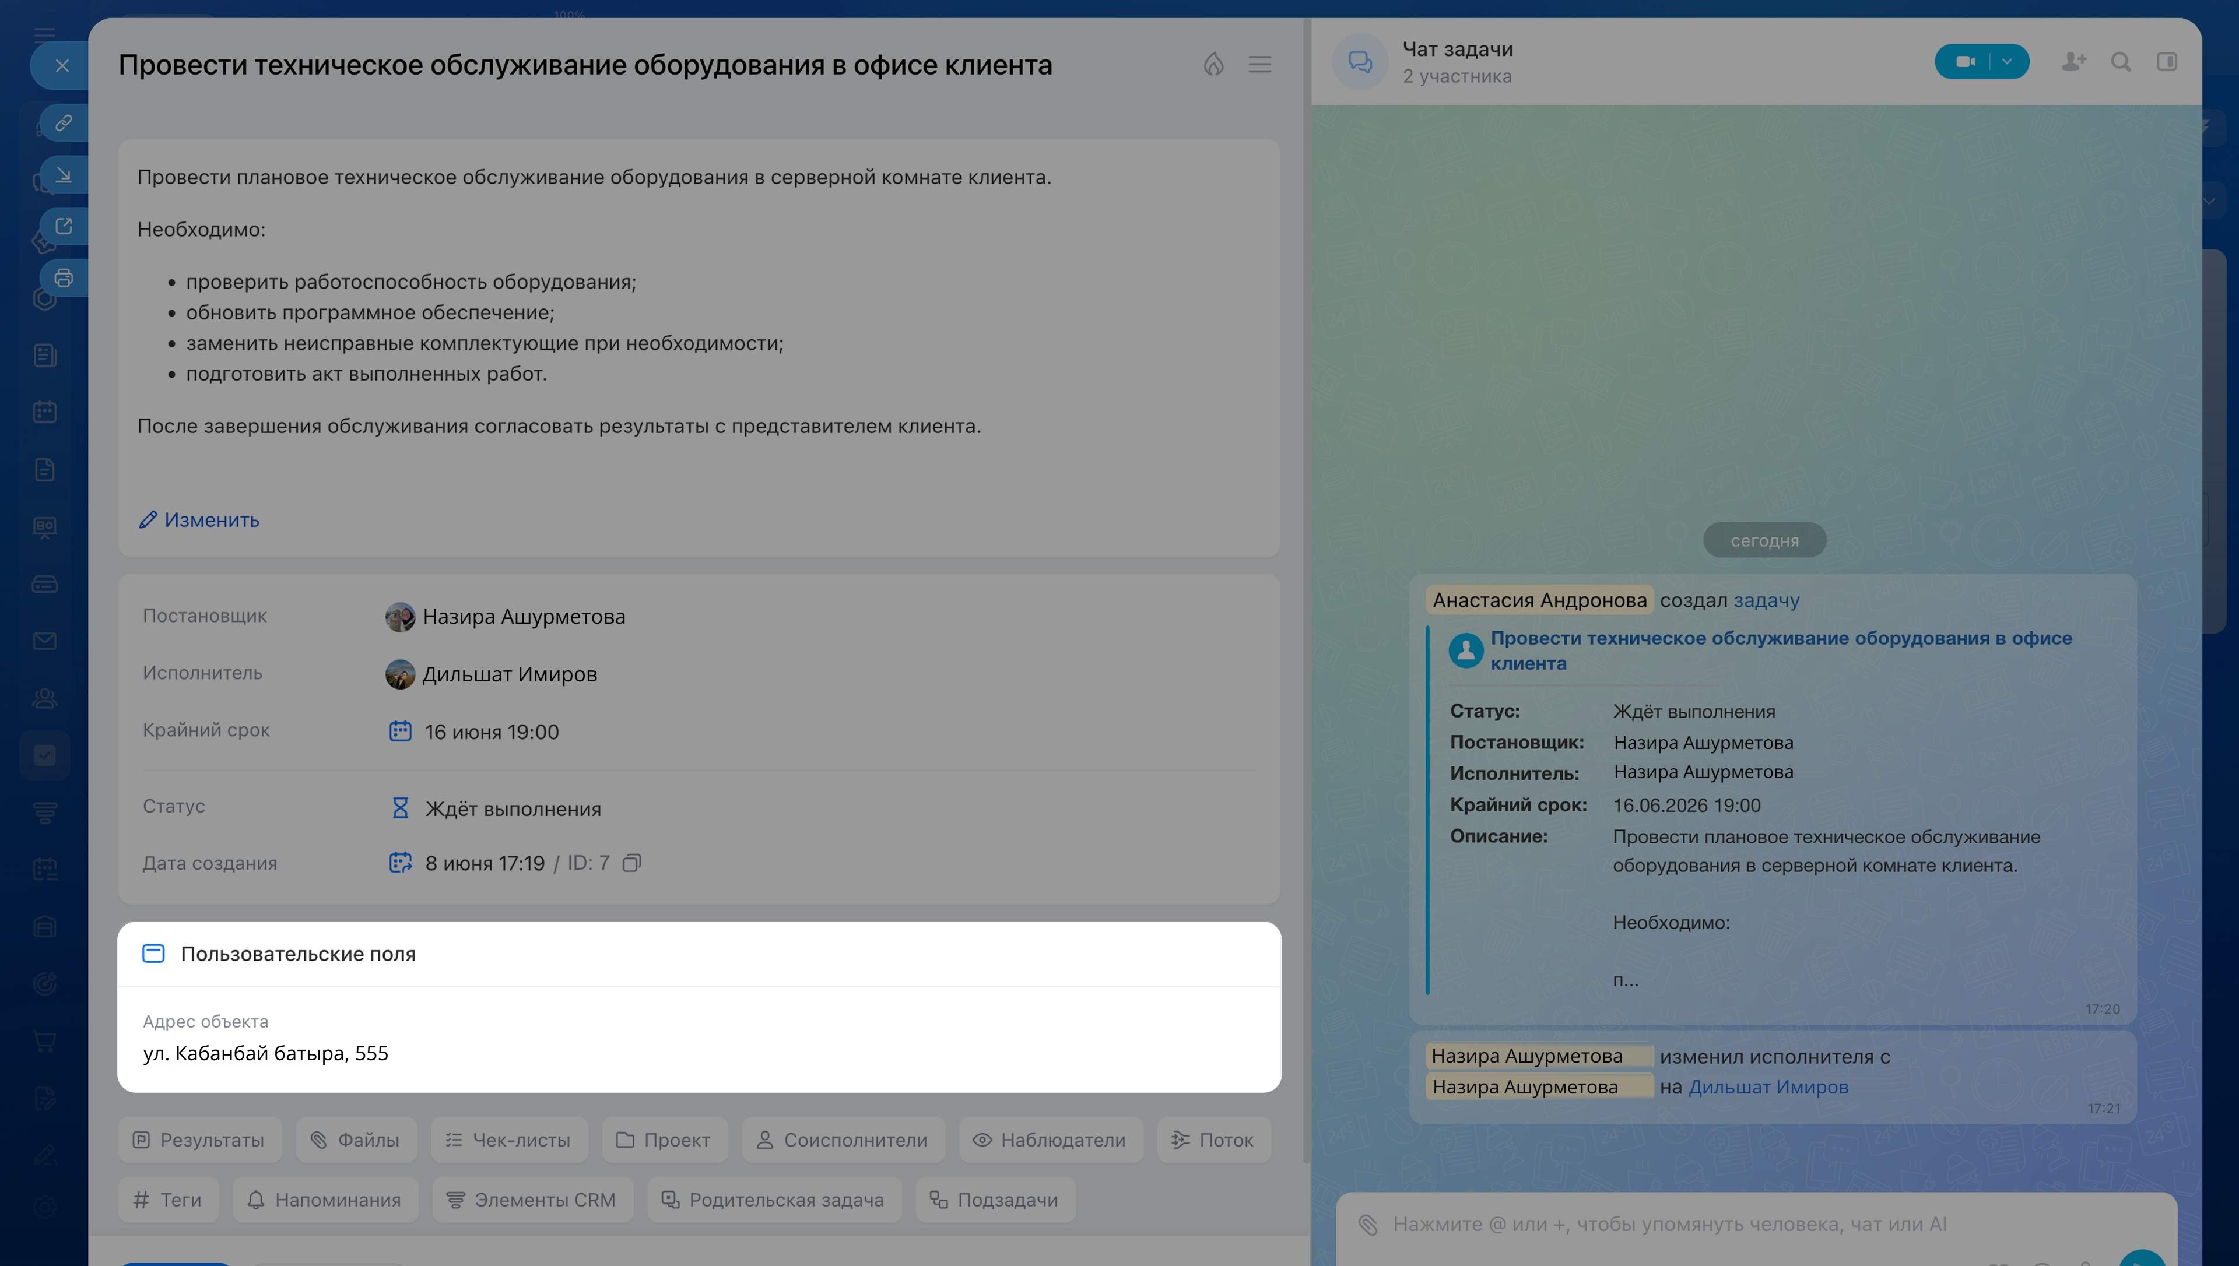Select the Поток chip
2239x1266 pixels.
pyautogui.click(x=1214, y=1141)
